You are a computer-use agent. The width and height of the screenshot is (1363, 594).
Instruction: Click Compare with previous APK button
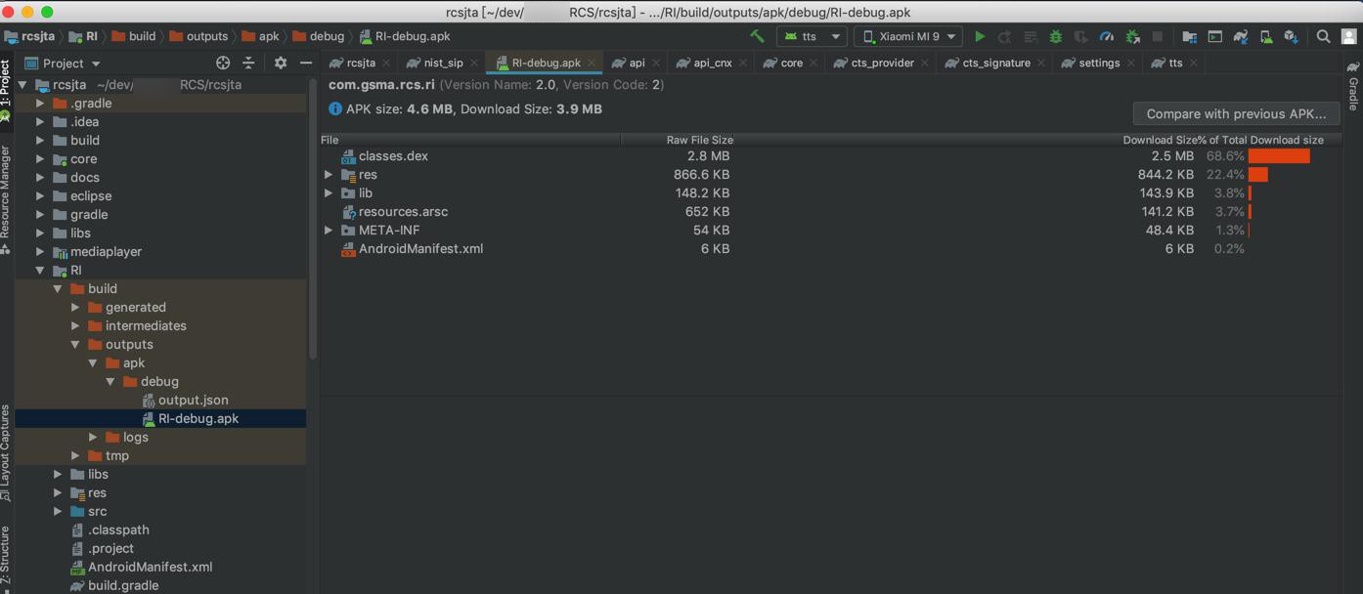click(x=1236, y=113)
